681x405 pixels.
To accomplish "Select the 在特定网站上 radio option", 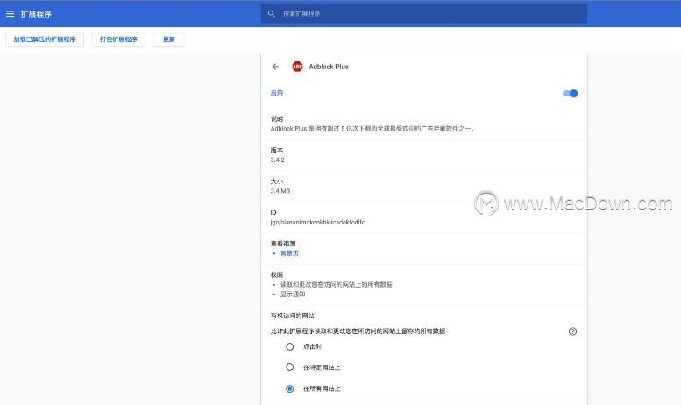I will pyautogui.click(x=290, y=367).
